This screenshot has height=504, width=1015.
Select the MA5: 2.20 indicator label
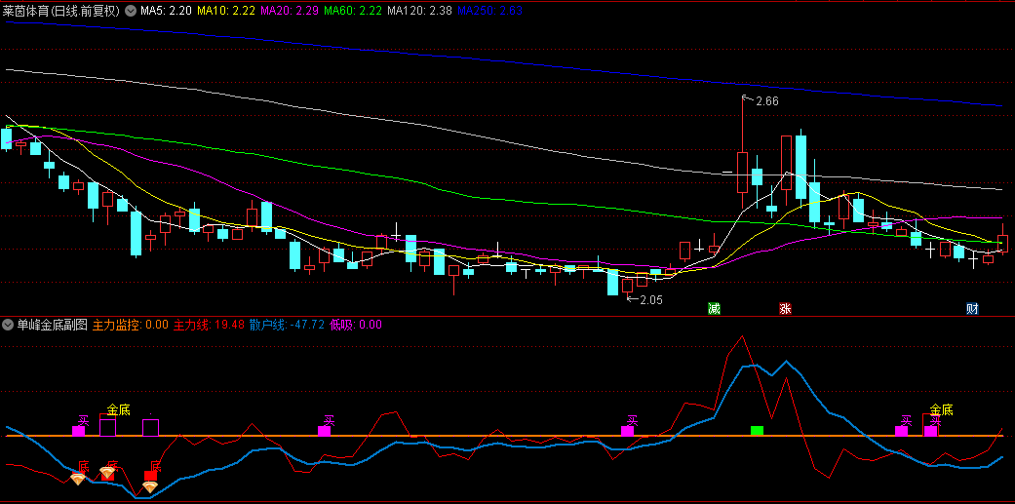[166, 11]
